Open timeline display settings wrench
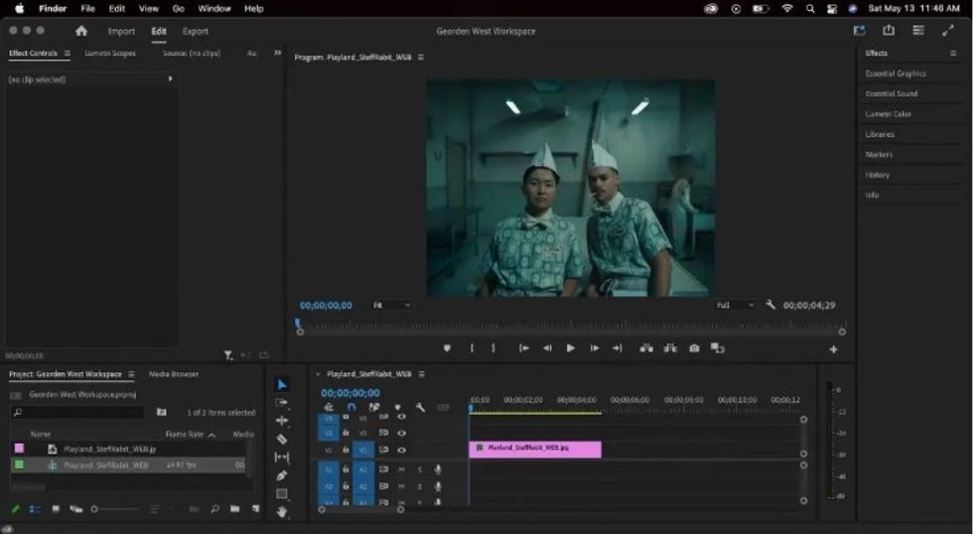 point(420,408)
